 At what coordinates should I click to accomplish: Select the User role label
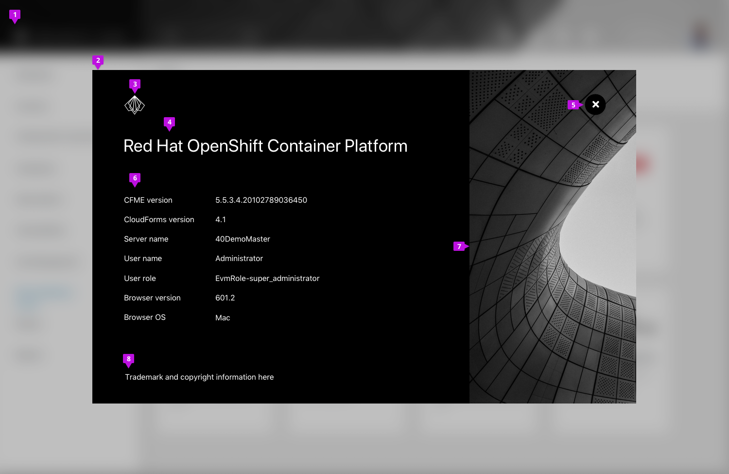click(140, 279)
